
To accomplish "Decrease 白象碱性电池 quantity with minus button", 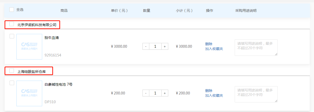I will [146, 93].
